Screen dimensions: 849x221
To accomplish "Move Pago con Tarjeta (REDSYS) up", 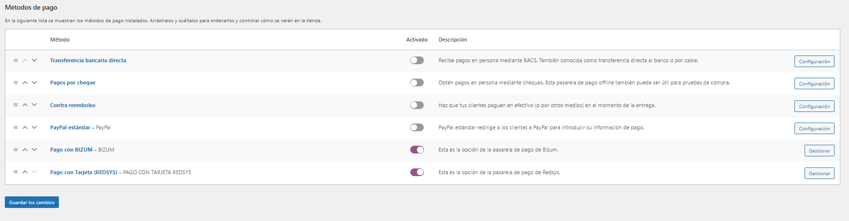I will point(25,172).
